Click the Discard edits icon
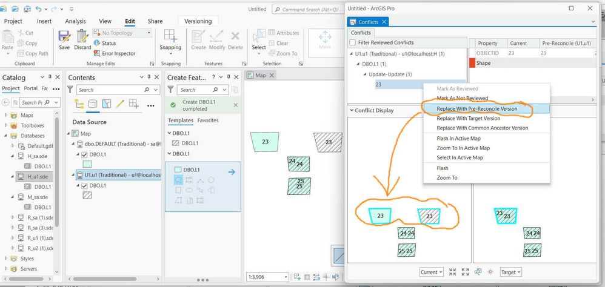Viewport: 605px width, 287px height. (x=82, y=36)
